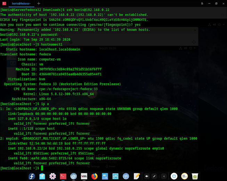Viewport: 227px width, 181px height.
Task: Open the system monitor dock icon
Action: 115,176
